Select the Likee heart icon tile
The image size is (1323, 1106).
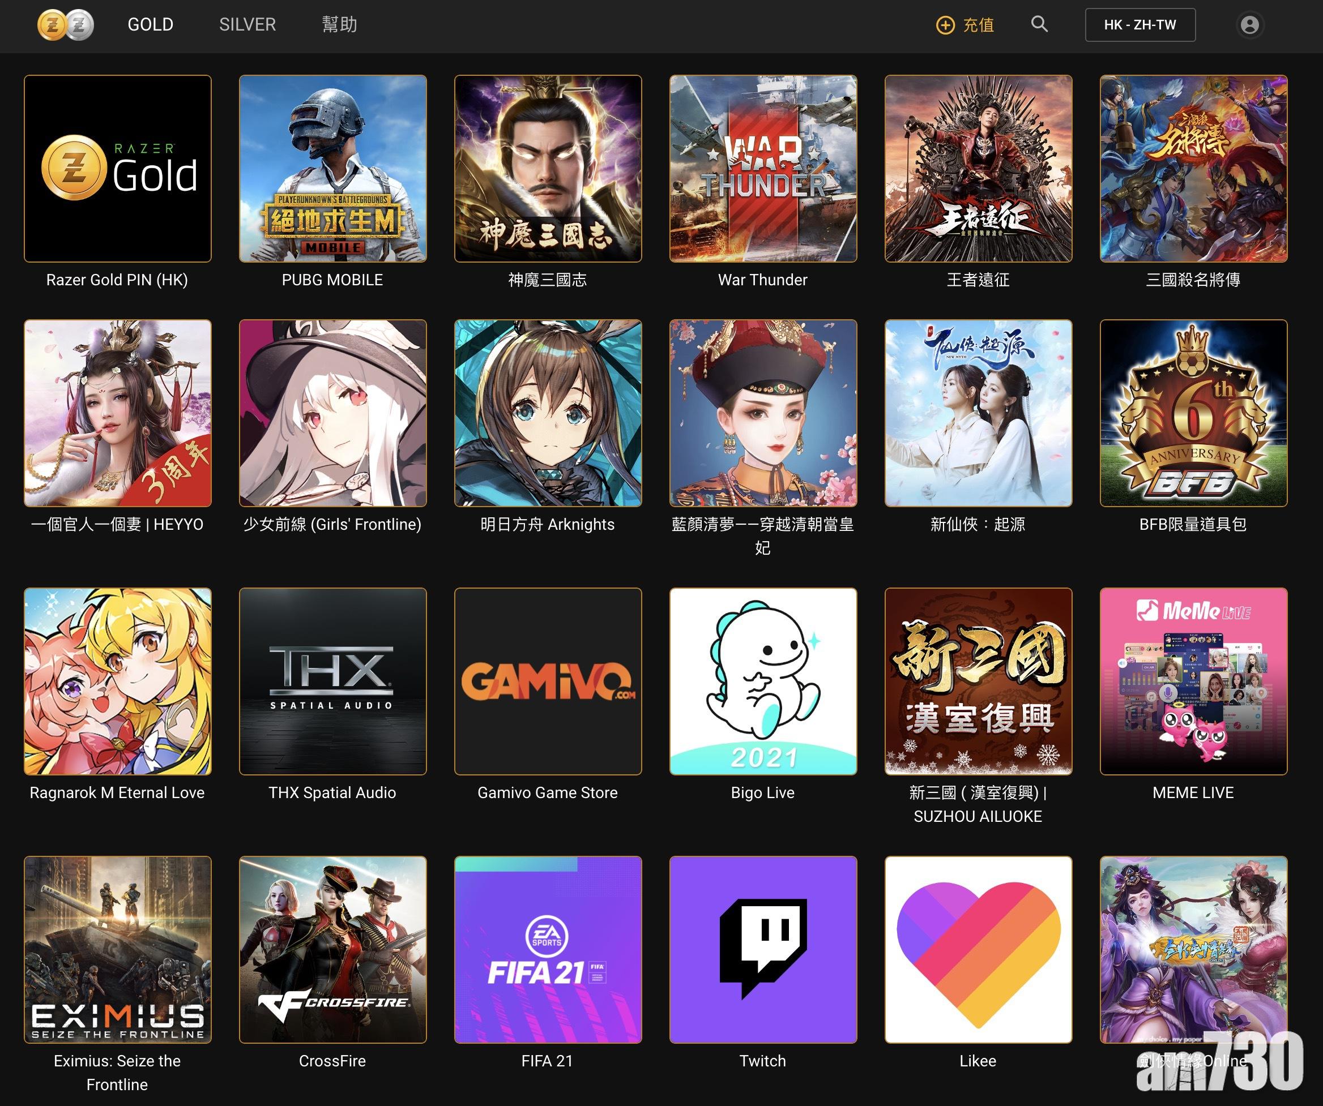coord(978,949)
